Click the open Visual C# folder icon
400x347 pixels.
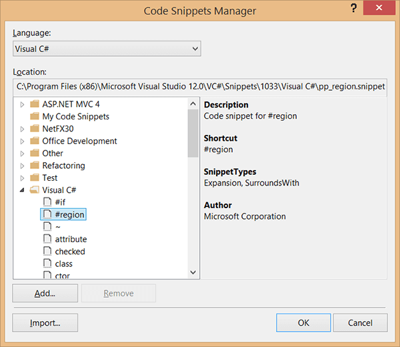(35, 190)
